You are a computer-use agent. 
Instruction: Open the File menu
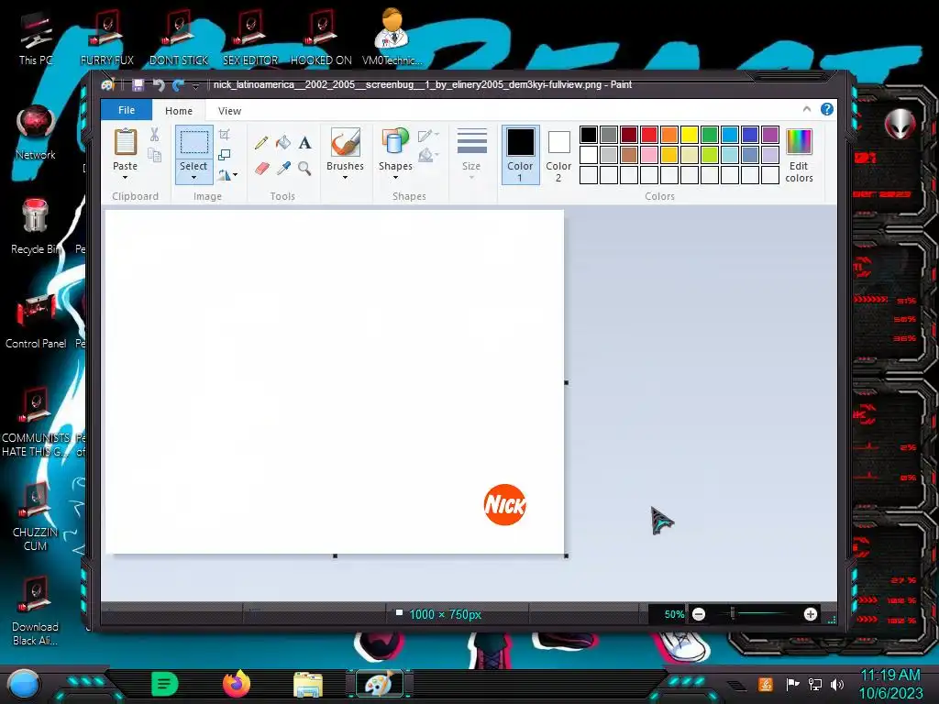pos(127,110)
